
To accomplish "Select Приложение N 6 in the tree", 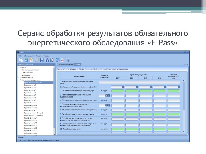I will (x=30, y=93).
